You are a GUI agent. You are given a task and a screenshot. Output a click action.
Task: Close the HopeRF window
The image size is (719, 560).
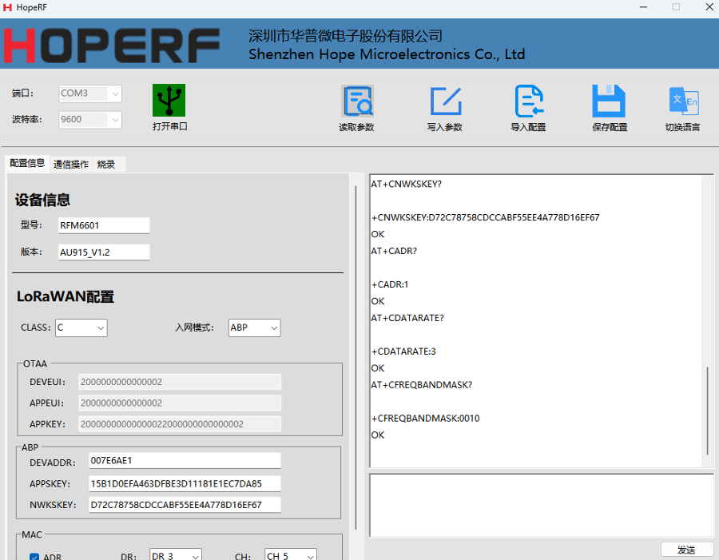tap(709, 7)
